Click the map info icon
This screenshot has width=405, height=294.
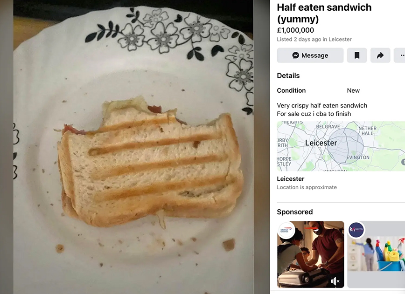403,162
